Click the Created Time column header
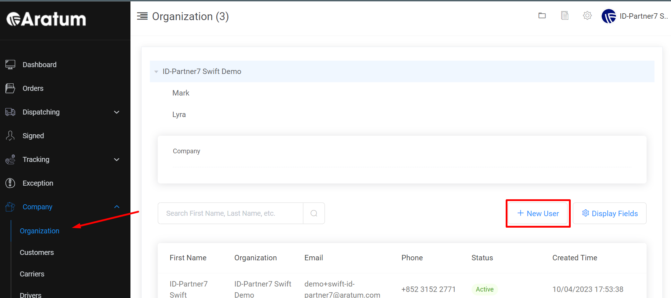 coord(575,258)
